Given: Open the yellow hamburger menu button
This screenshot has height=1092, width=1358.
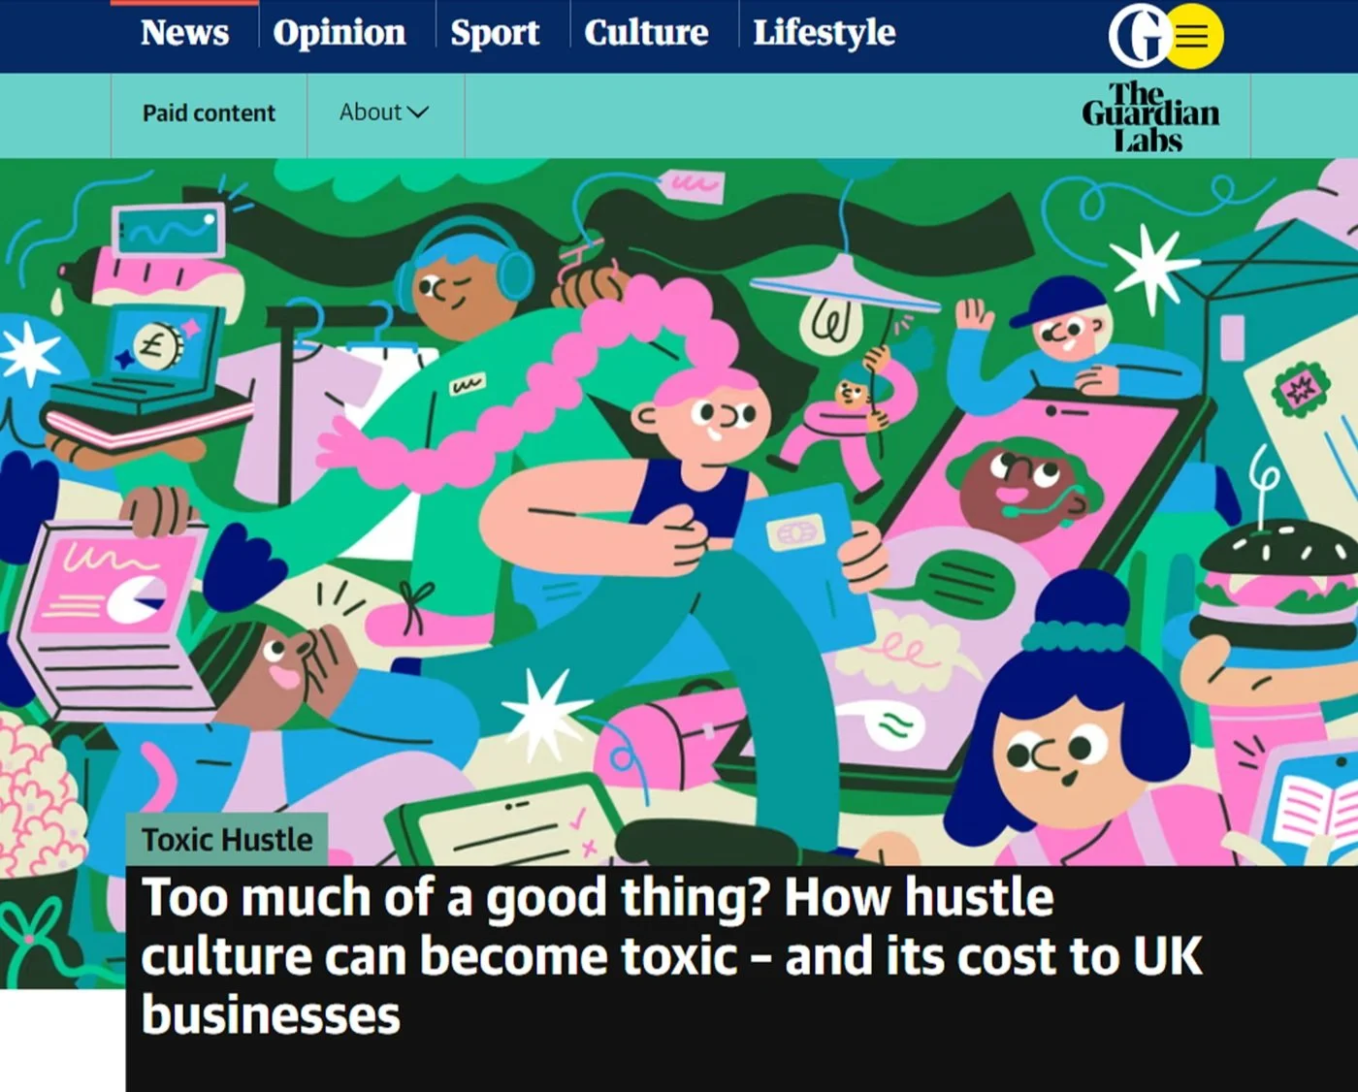Looking at the screenshot, I should pos(1194,37).
